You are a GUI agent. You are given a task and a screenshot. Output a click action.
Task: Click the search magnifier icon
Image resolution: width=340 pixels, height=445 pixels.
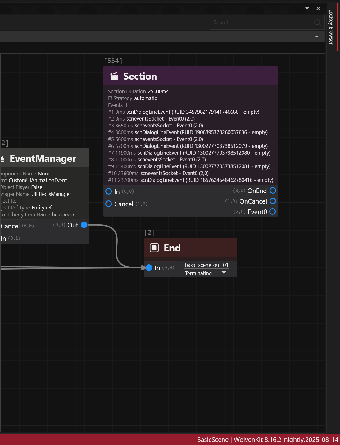tap(317, 23)
